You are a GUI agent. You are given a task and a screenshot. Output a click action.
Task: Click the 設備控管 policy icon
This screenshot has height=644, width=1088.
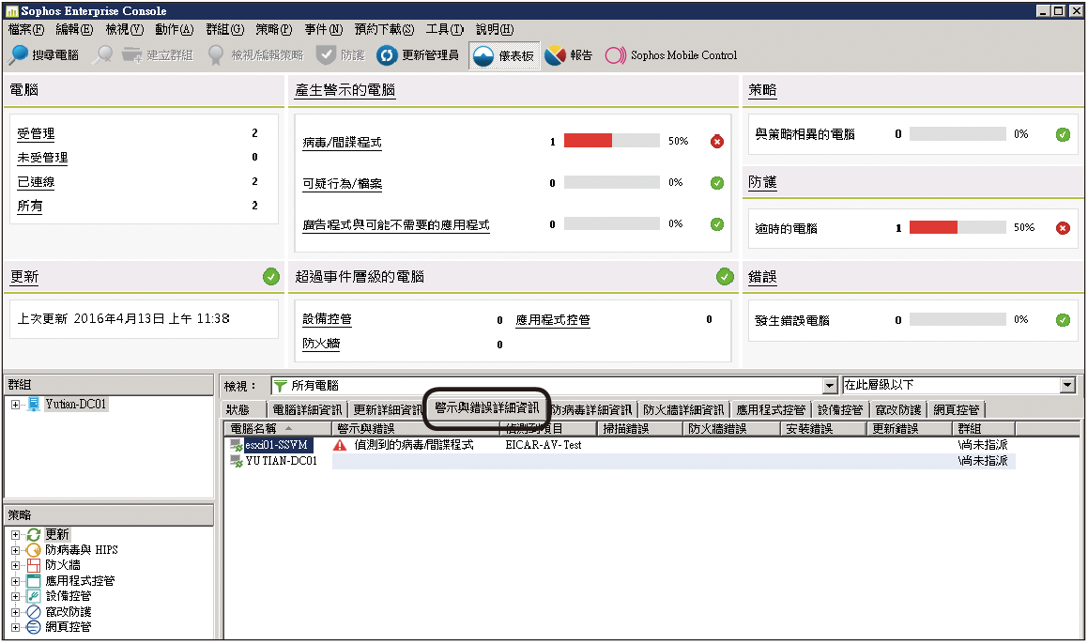33,596
